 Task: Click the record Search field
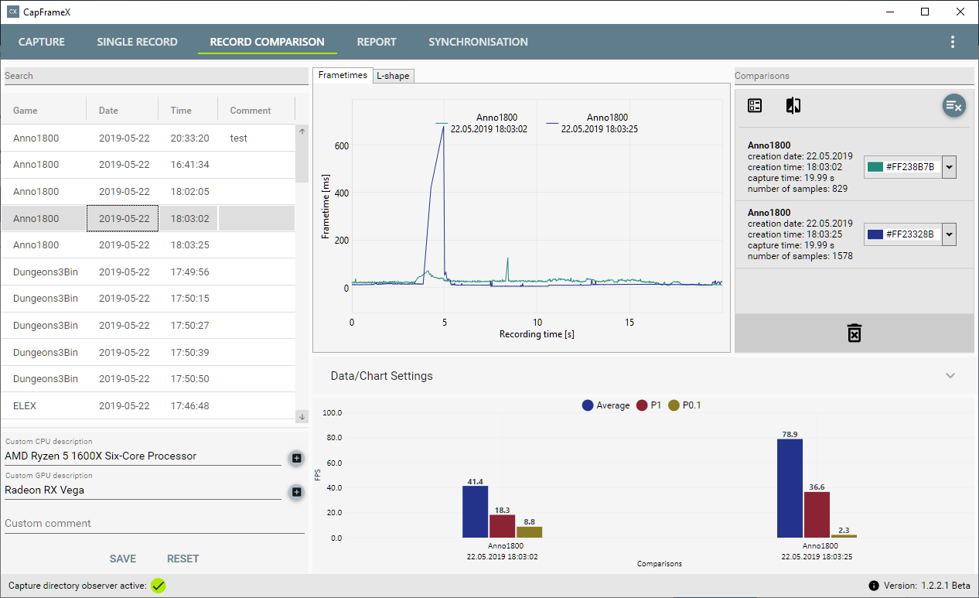(156, 76)
